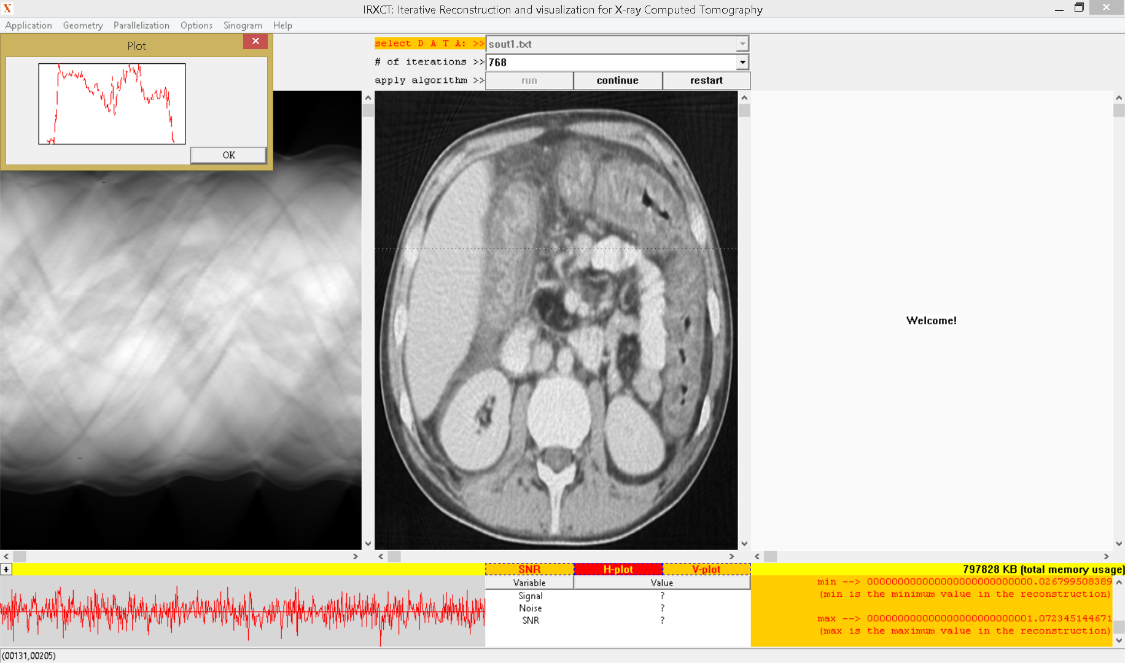Click the reconstruction horizontal left arrow
This screenshot has height=663, width=1125.
381,556
